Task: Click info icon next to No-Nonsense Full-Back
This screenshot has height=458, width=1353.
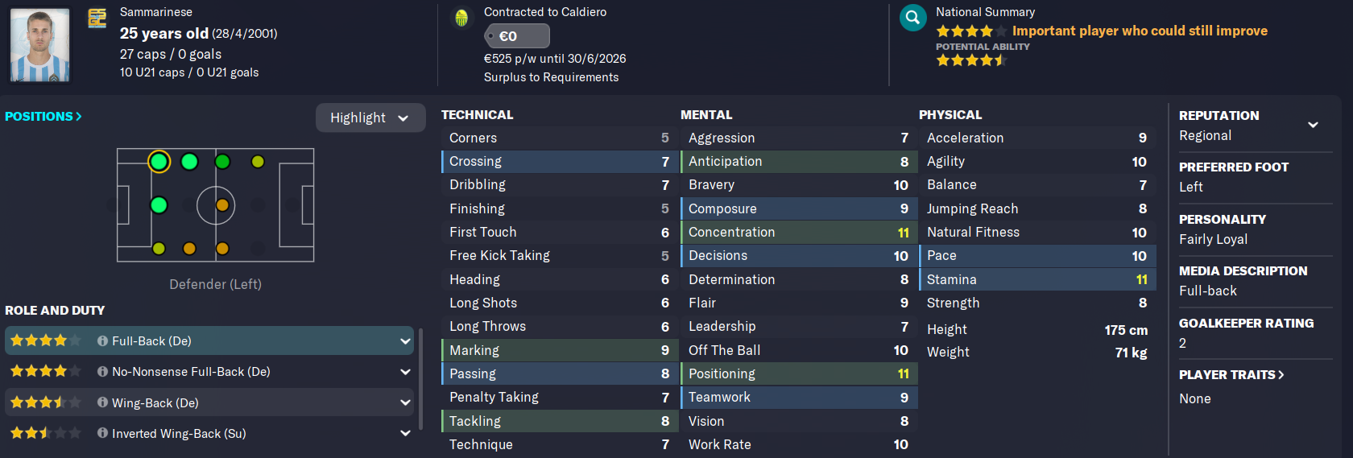Action: tap(102, 372)
